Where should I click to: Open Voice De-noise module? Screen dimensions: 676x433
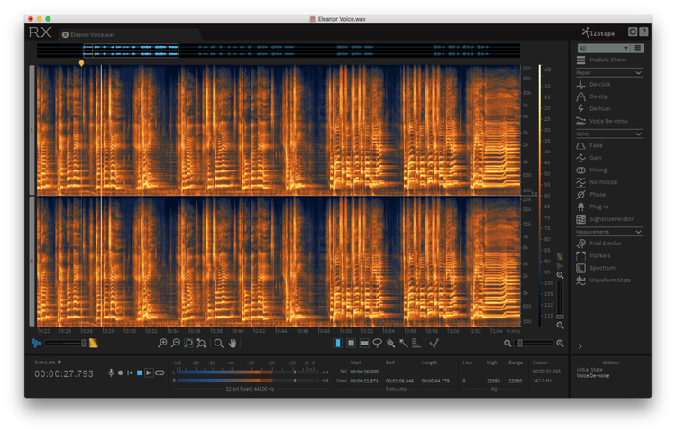click(x=609, y=121)
